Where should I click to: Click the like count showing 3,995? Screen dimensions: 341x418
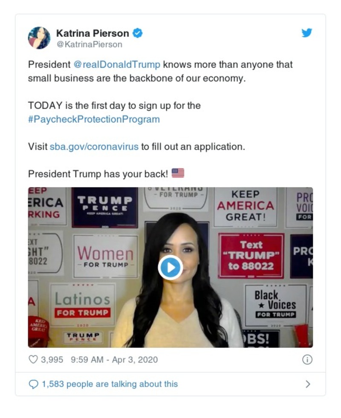pos(51,360)
